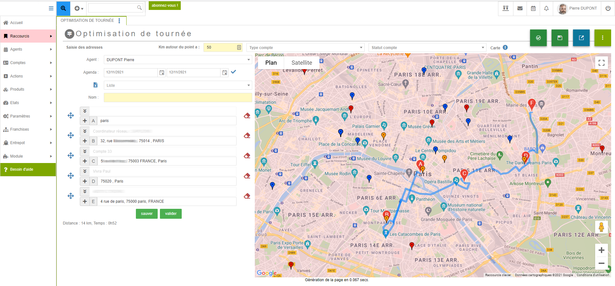Open Besoin d'aide help link
The height and width of the screenshot is (286, 615).
point(28,169)
